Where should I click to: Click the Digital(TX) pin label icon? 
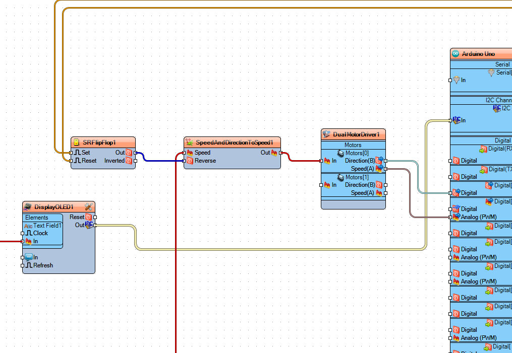pos(484,170)
